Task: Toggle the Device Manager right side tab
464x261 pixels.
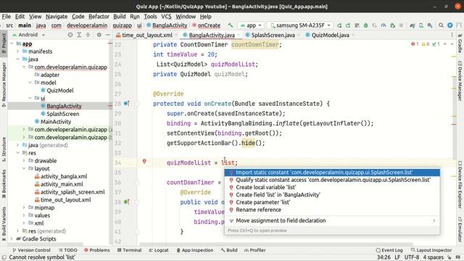Action: click(460, 80)
